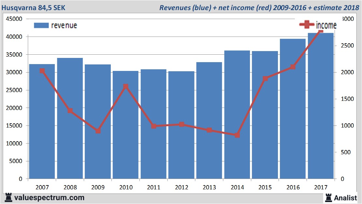Click right axis value '1500'
Screen dimensions: 362x204
coord(347,99)
